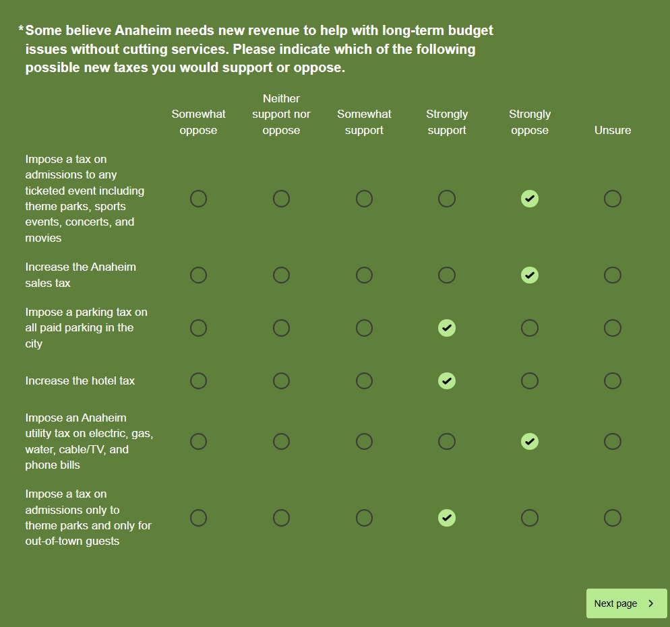Choose Somewhat oppose for Anaheim sales tax increase
The width and height of the screenshot is (670, 627).
click(x=198, y=275)
